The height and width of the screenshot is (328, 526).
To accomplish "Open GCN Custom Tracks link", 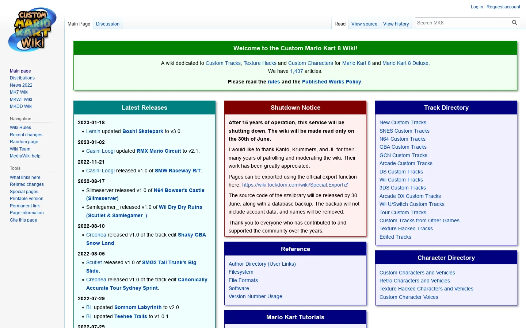I will pyautogui.click(x=403, y=155).
